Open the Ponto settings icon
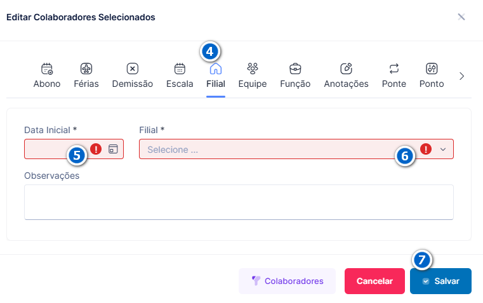Screen dimensions: 483x303 432,68
